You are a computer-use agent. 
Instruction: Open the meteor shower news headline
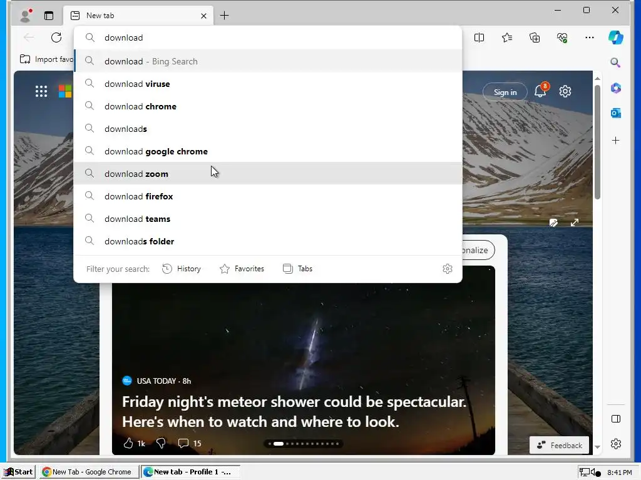click(x=294, y=411)
